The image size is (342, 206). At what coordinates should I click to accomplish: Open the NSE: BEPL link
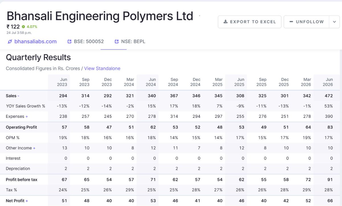pos(133,42)
